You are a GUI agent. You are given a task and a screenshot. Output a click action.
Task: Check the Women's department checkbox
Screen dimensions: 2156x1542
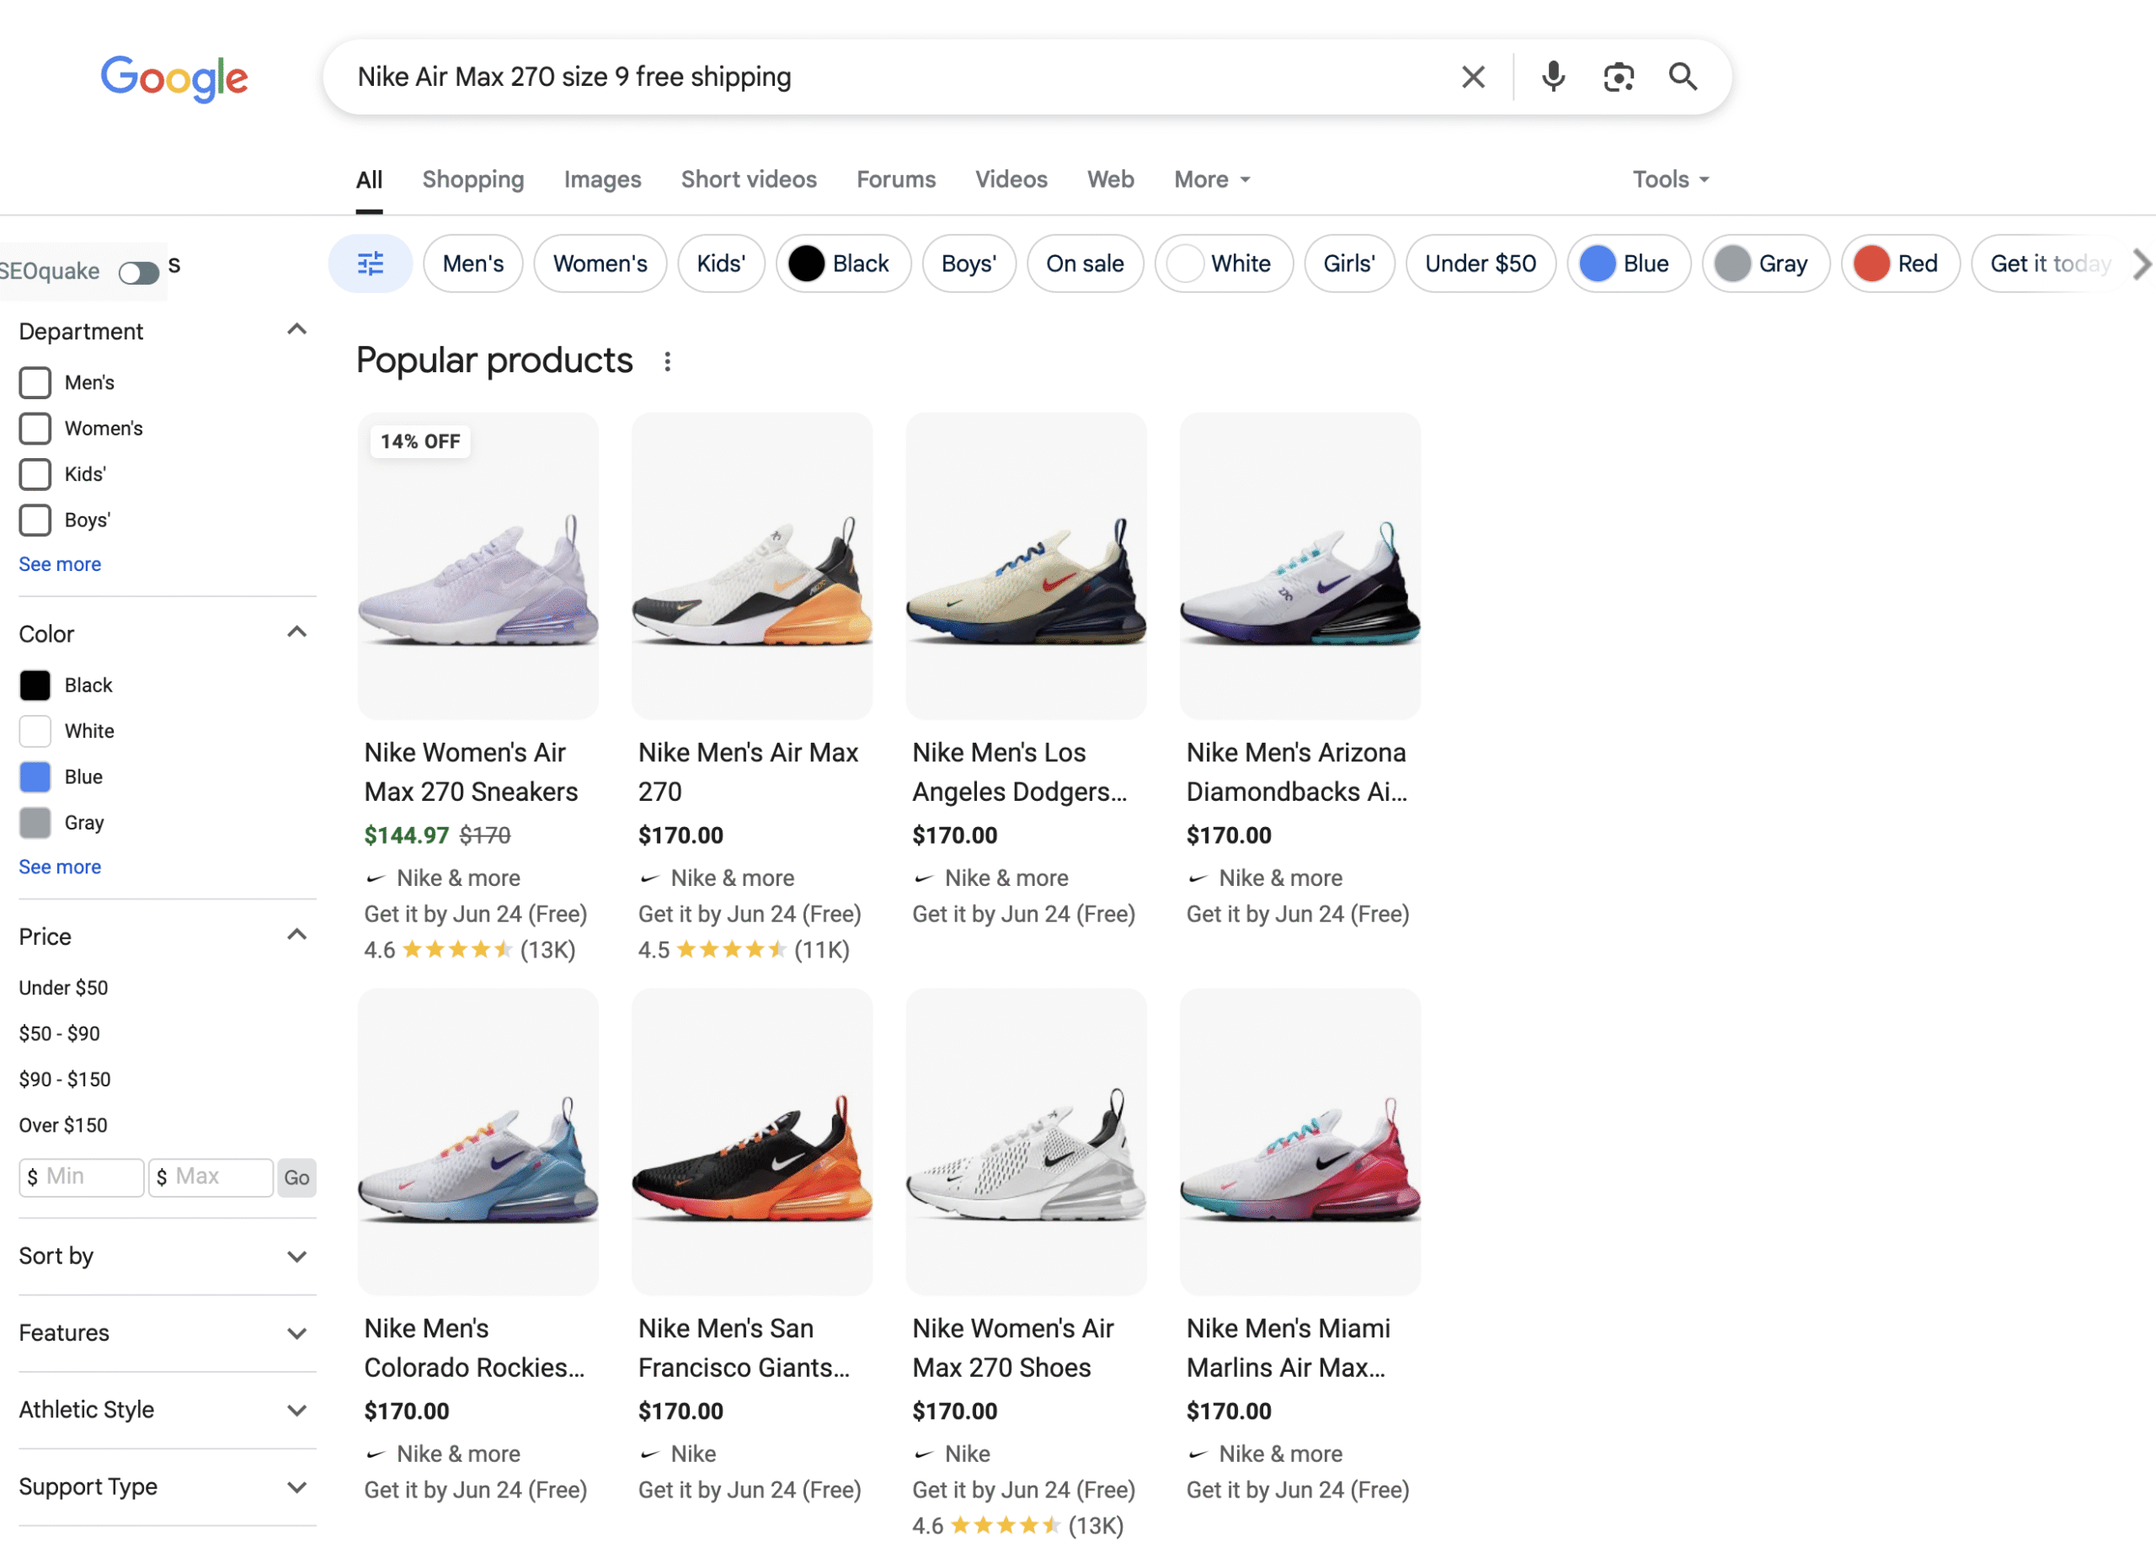tap(35, 428)
